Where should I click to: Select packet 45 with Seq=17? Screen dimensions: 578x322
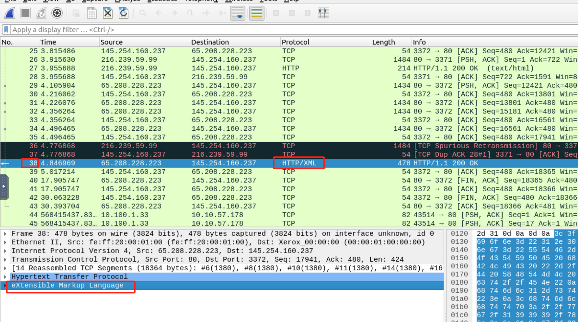289,223
